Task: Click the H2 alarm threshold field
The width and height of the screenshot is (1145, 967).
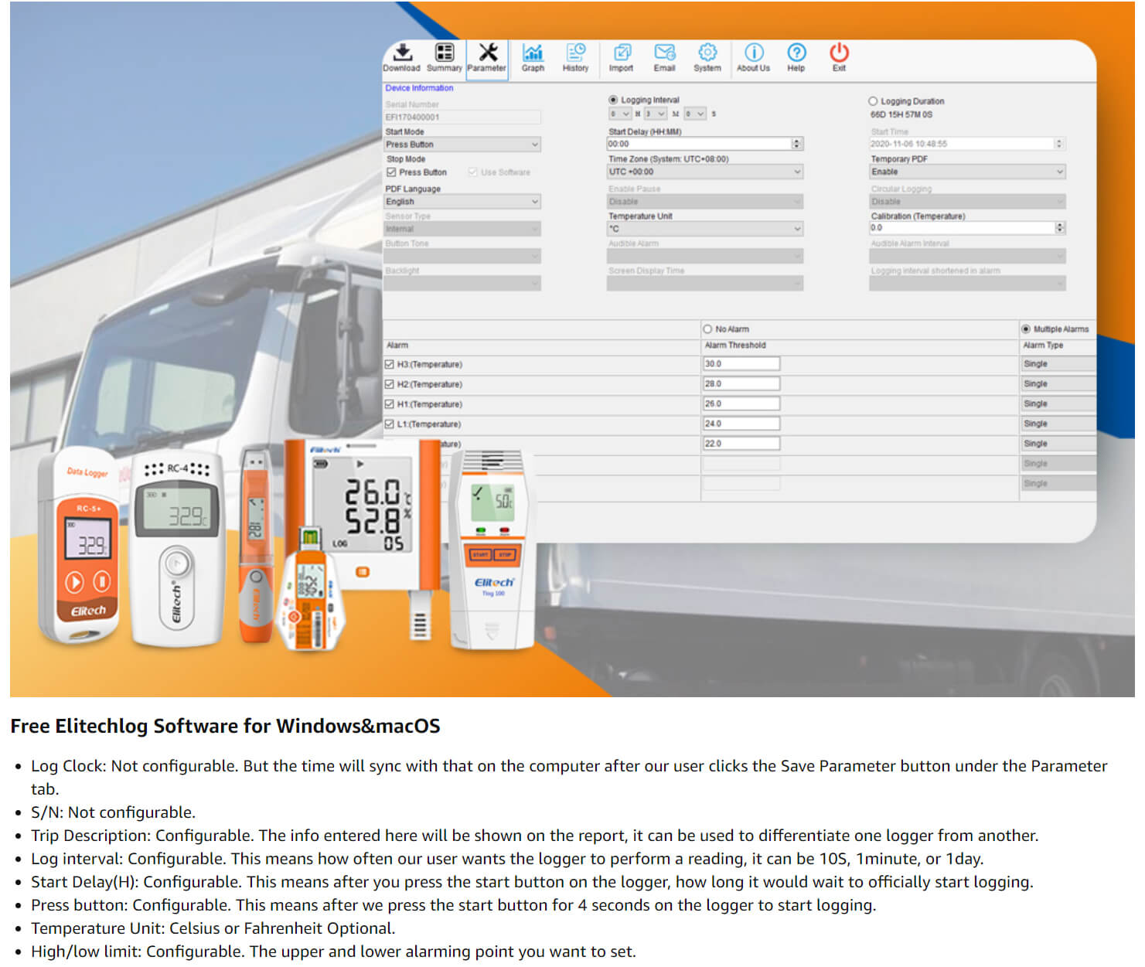Action: click(741, 384)
